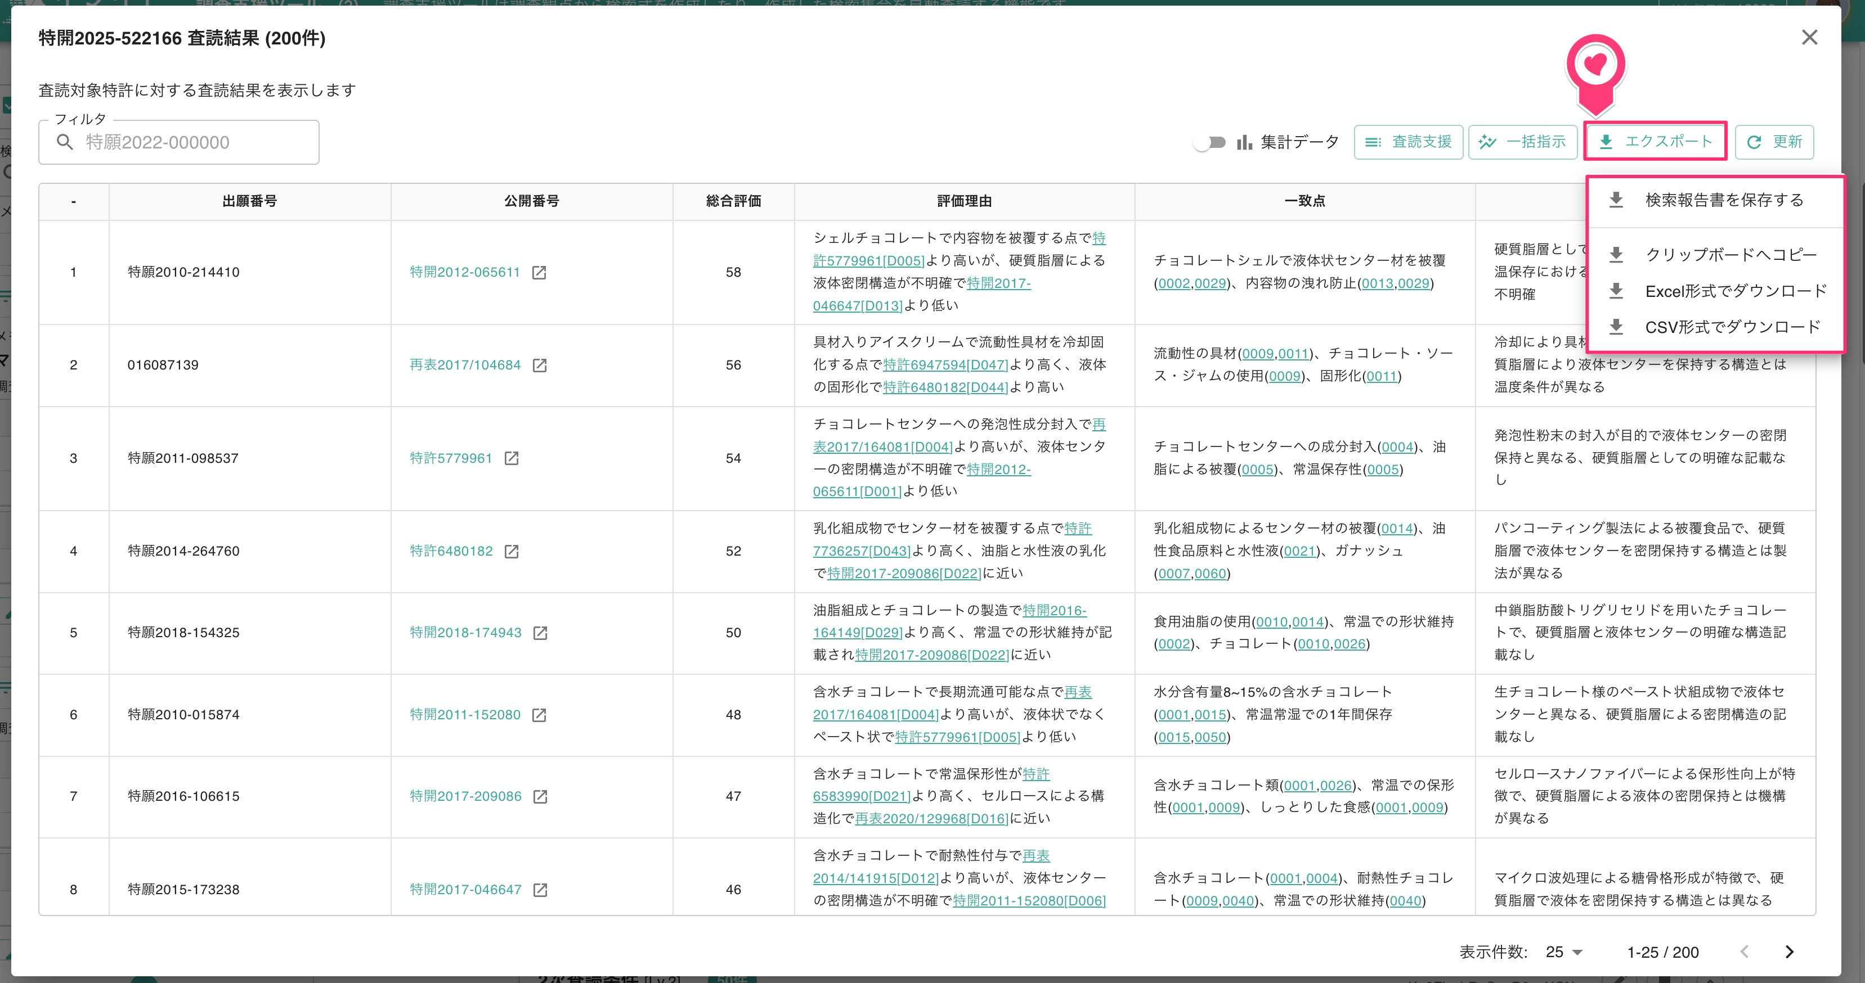The height and width of the screenshot is (983, 1865).
Task: Click the pagination text 1-25 / 200
Action: click(x=1663, y=953)
